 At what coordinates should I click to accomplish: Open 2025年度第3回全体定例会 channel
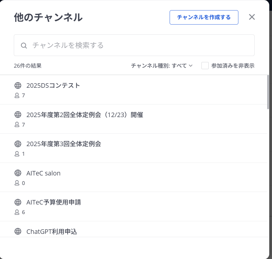pos(64,144)
